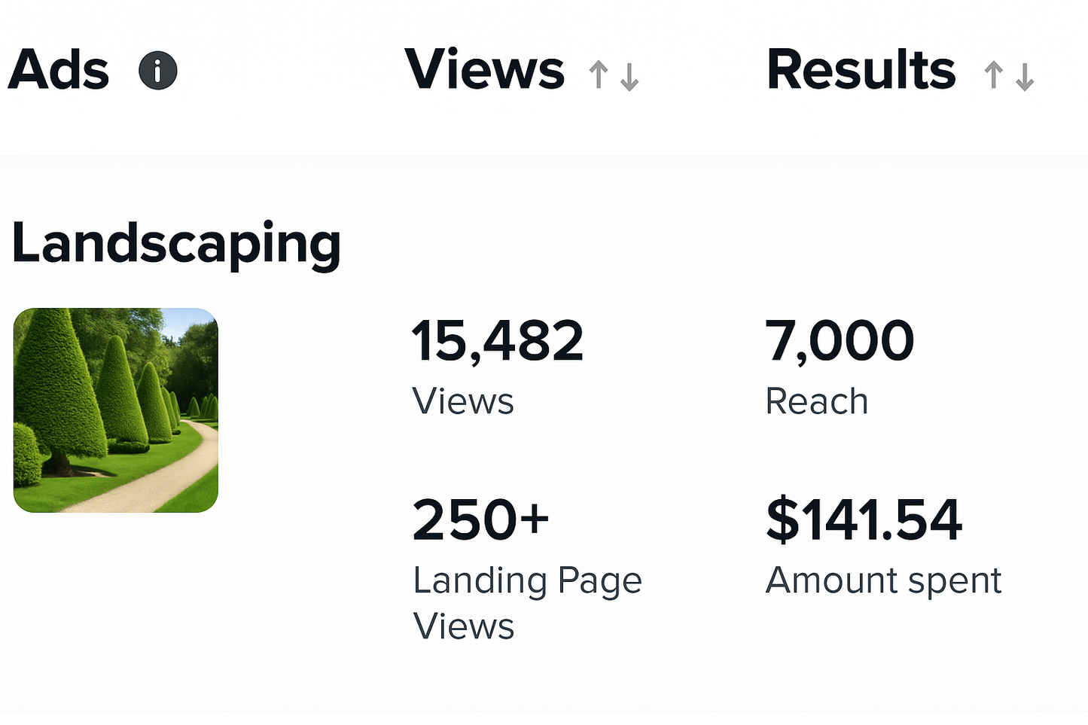
Task: Click the Ads column header label
Action: point(59,70)
